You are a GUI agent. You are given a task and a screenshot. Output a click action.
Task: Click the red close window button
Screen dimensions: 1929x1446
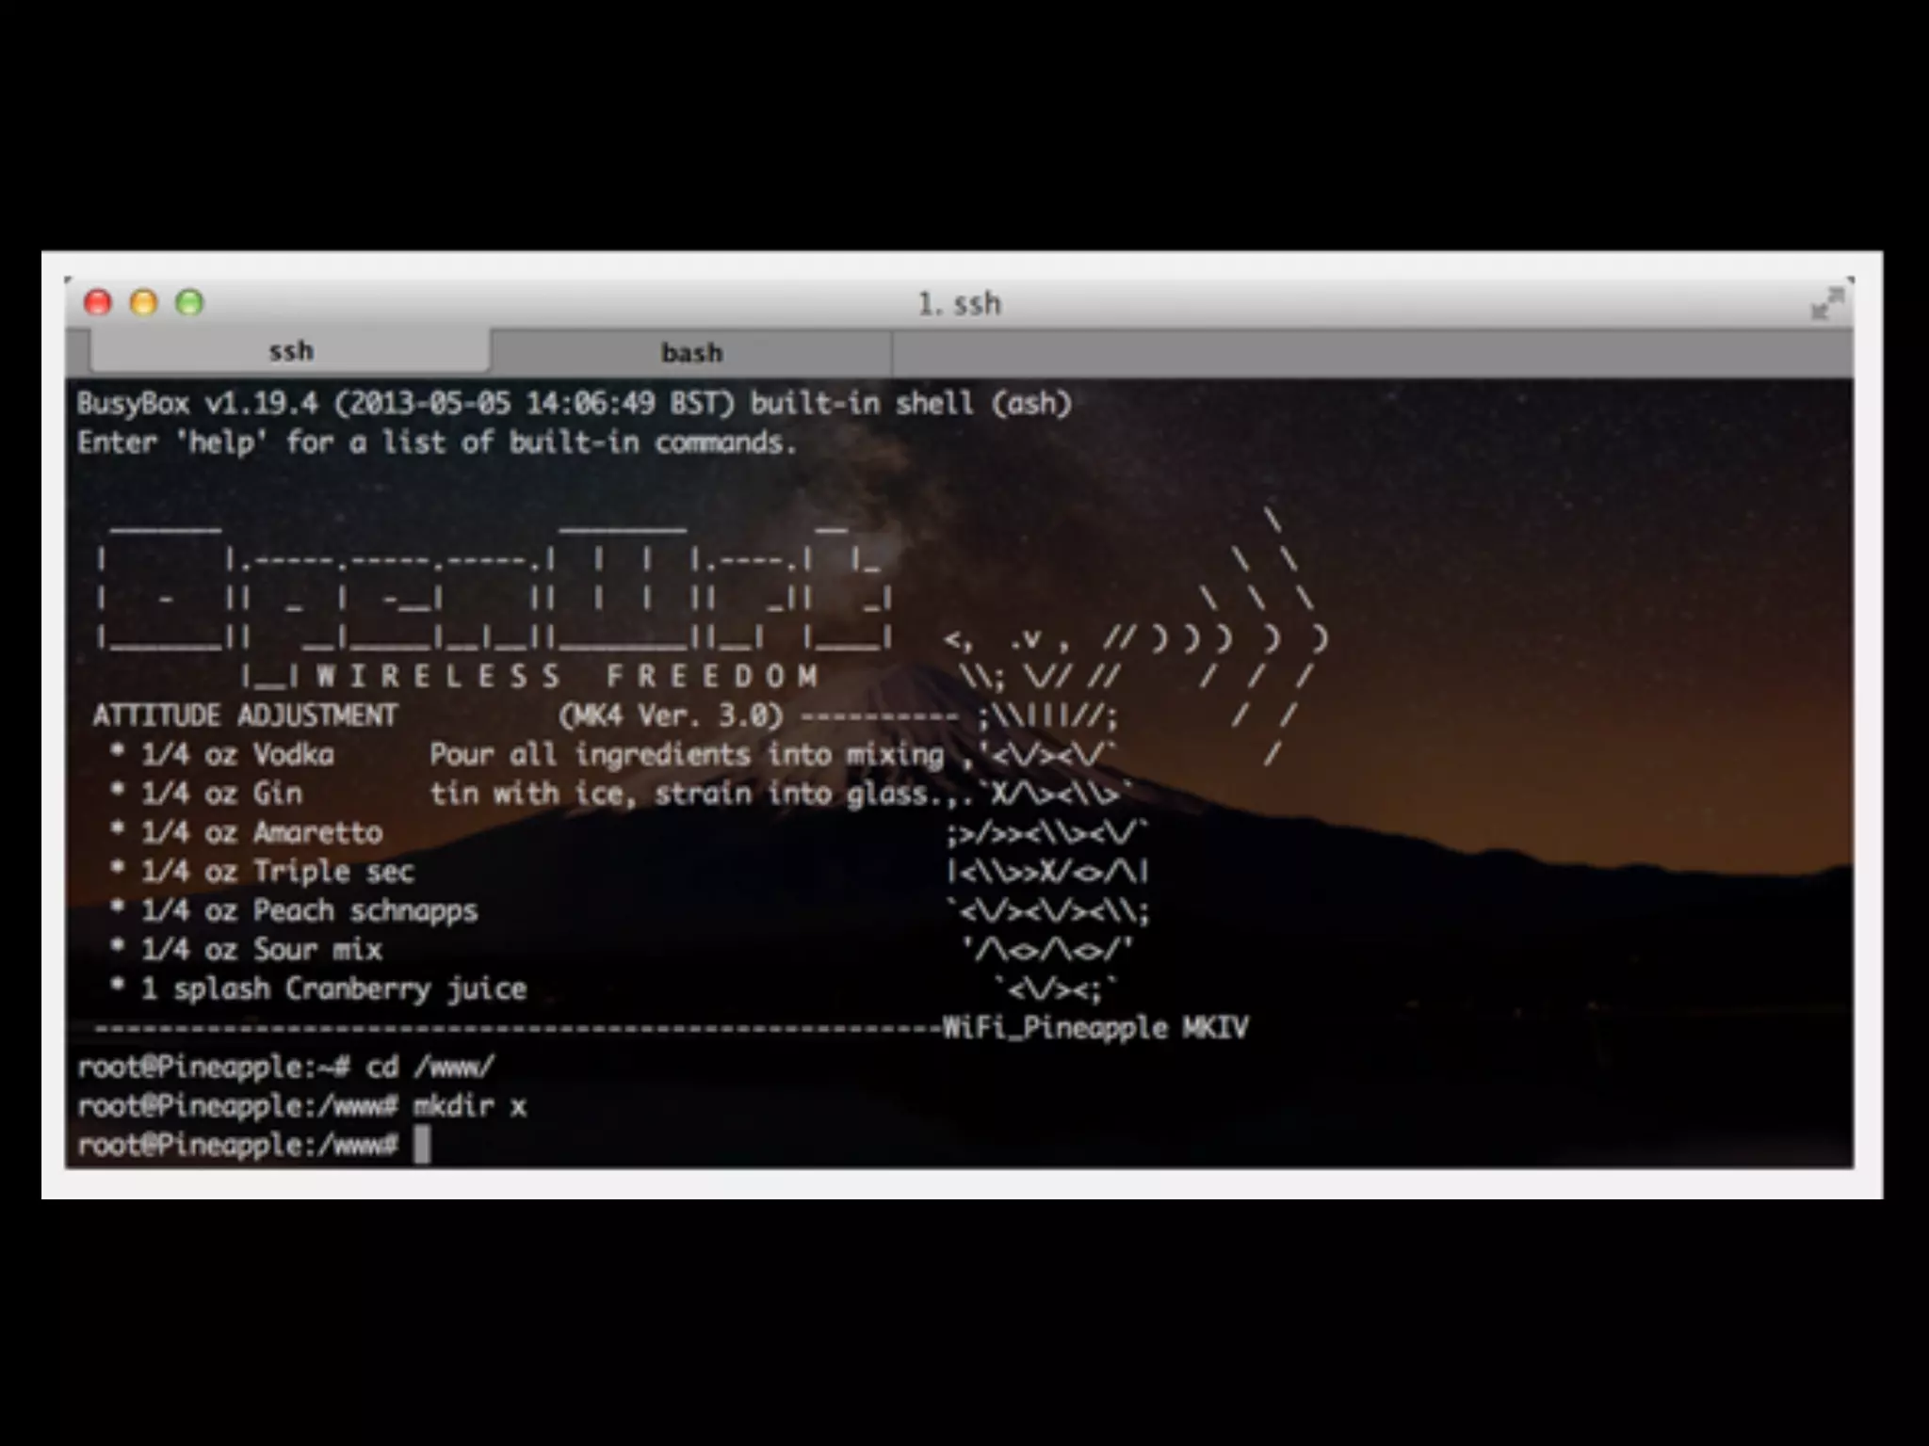98,302
